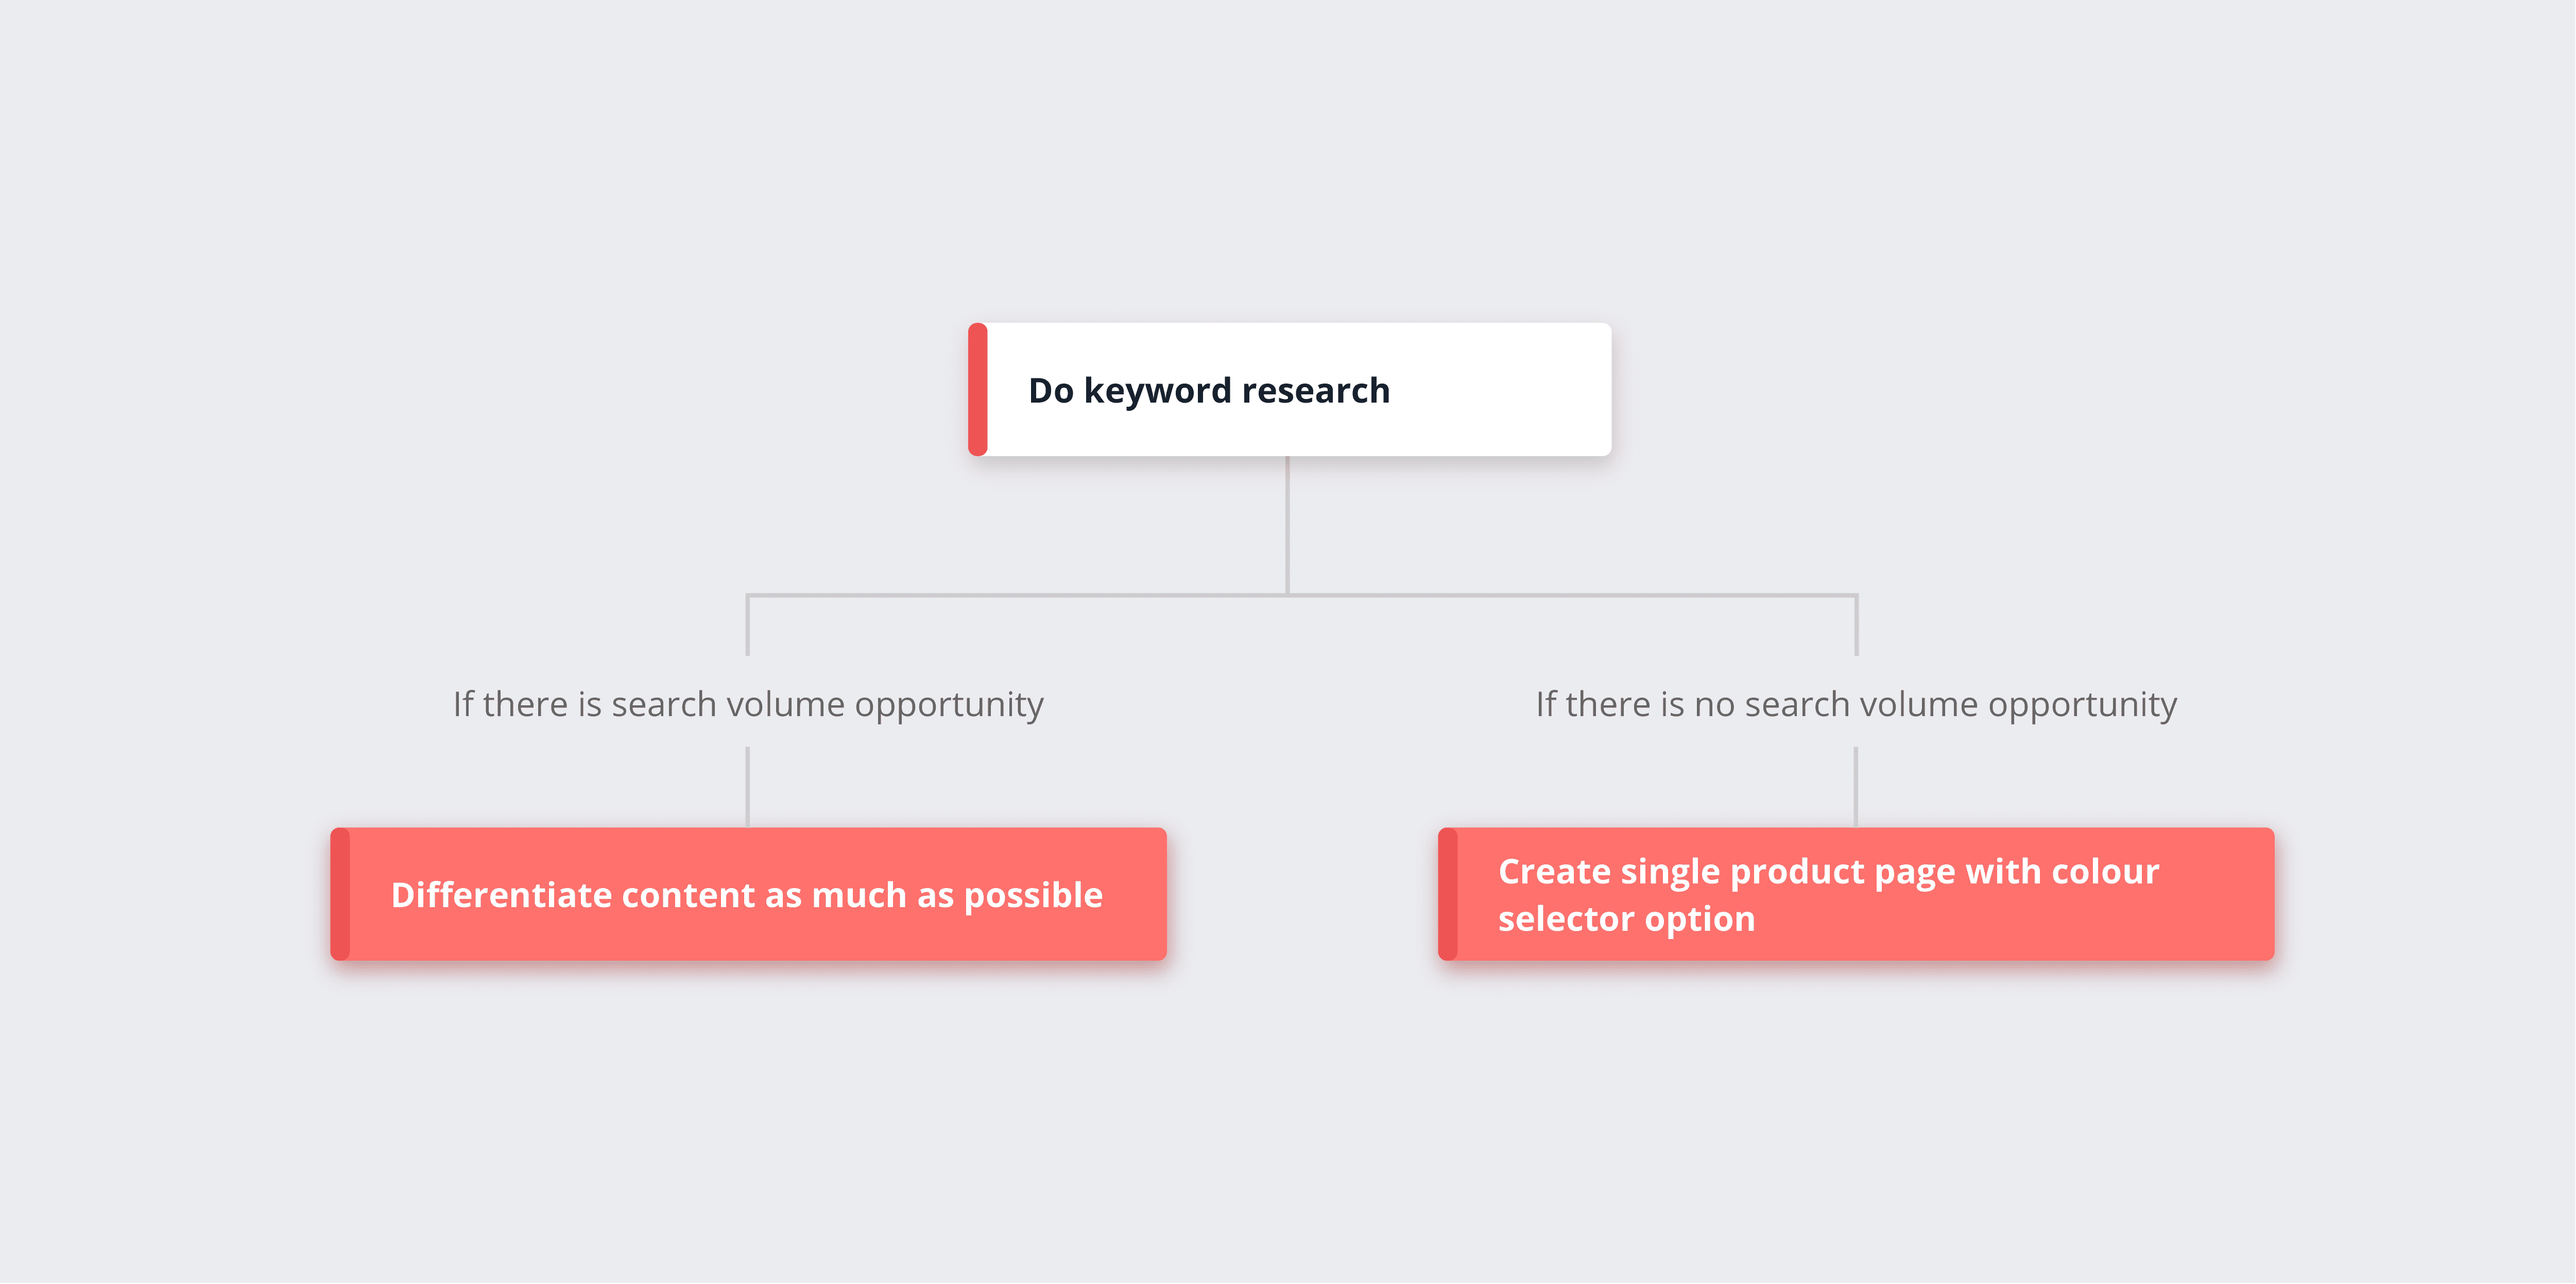
Task: Click dark red edge bar of Create single product box
Action: [x=1447, y=894]
